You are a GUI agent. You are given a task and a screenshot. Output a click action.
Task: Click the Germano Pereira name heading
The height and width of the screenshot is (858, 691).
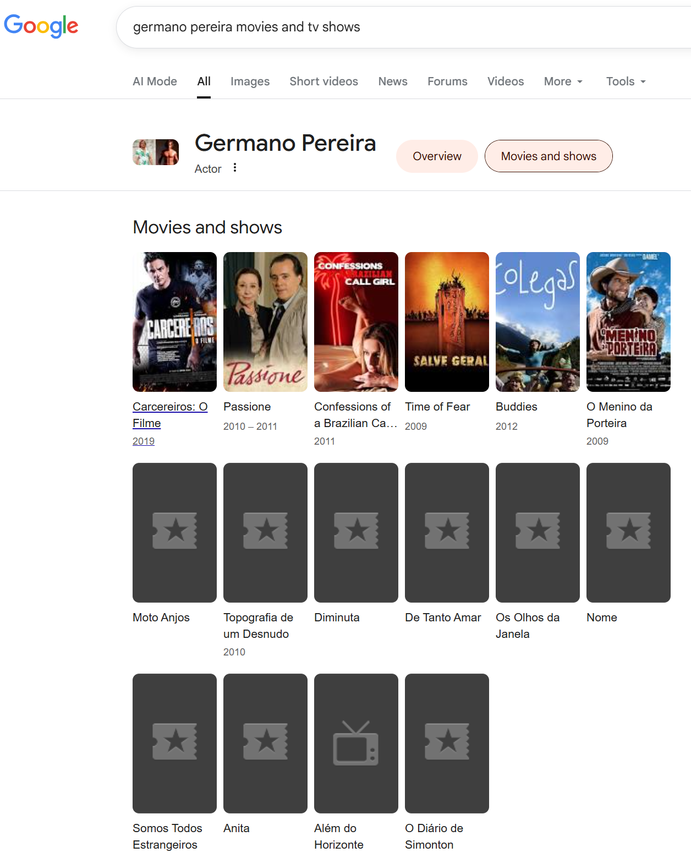(286, 143)
